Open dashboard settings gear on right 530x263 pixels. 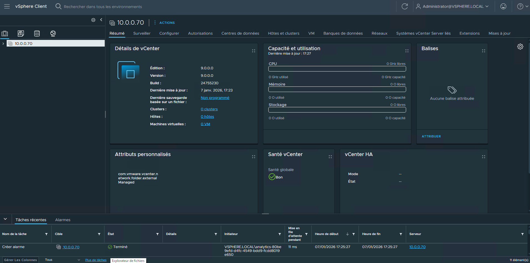pos(520,47)
